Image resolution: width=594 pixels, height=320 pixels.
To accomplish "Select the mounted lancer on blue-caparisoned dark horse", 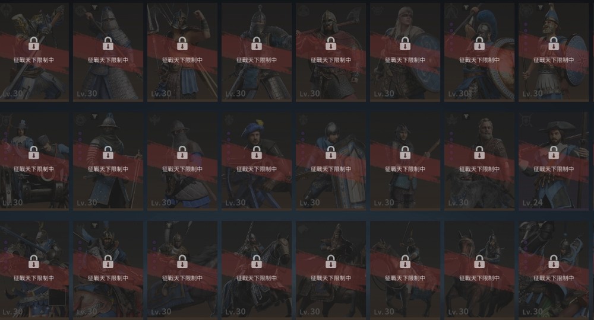I will [257, 269].
